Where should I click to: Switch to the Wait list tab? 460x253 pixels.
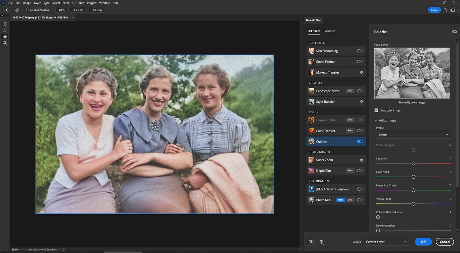(x=330, y=31)
